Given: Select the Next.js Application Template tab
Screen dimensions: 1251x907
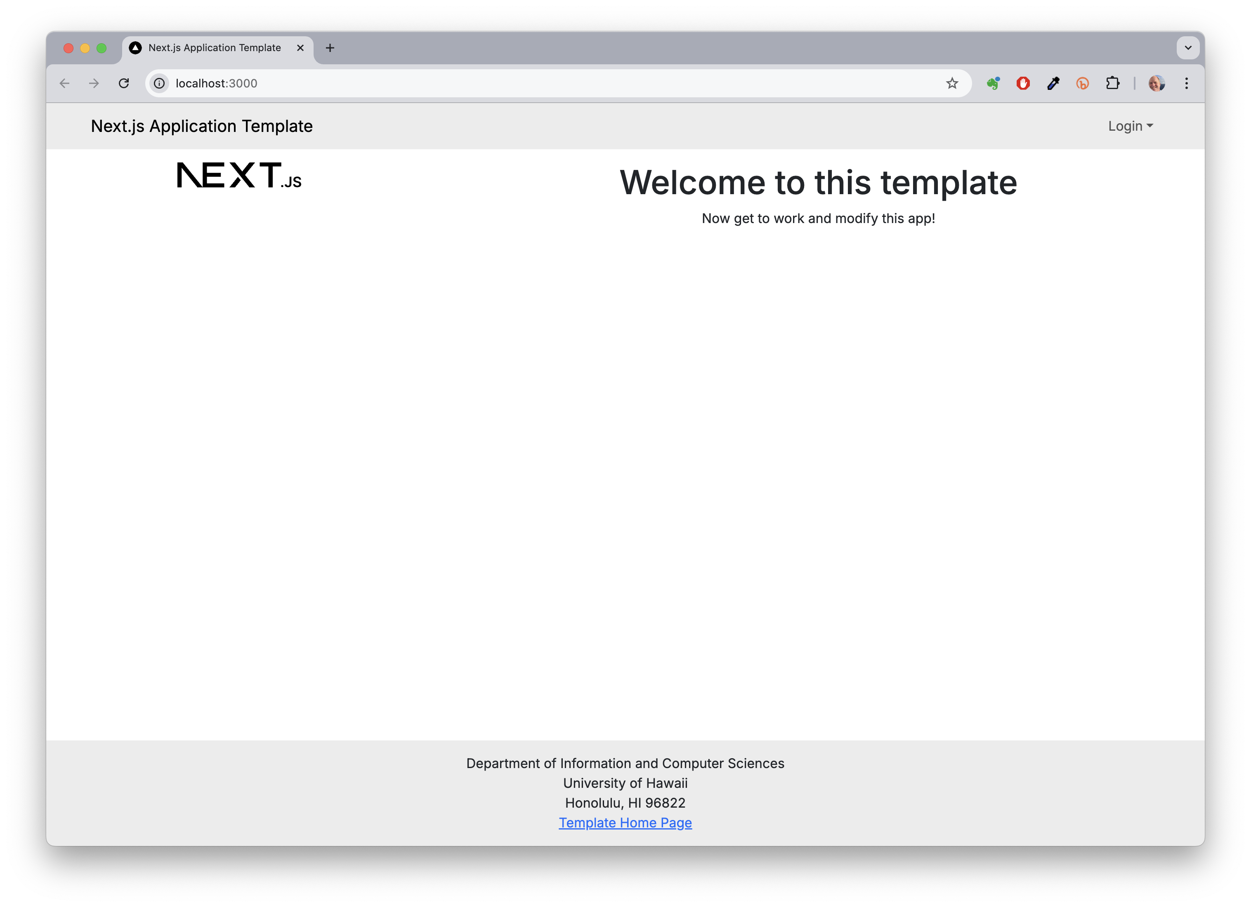Looking at the screenshot, I should pyautogui.click(x=215, y=48).
